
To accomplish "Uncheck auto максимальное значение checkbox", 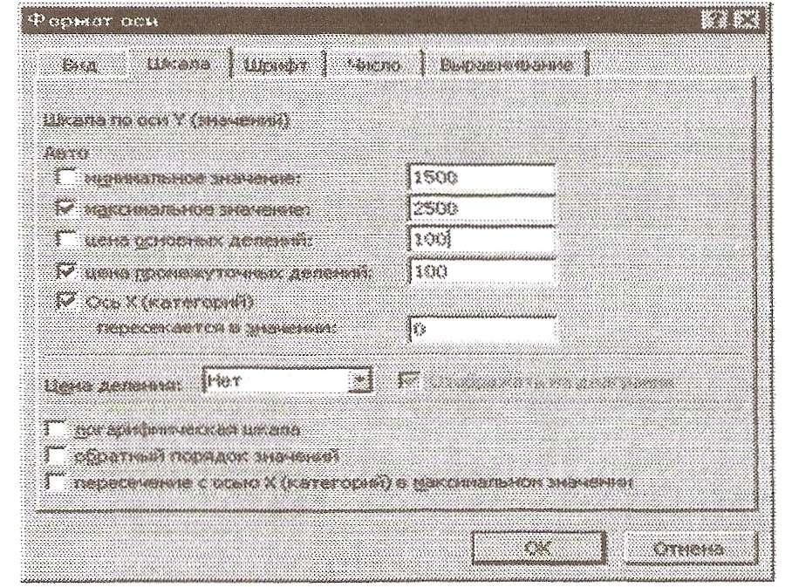I will click(66, 208).
